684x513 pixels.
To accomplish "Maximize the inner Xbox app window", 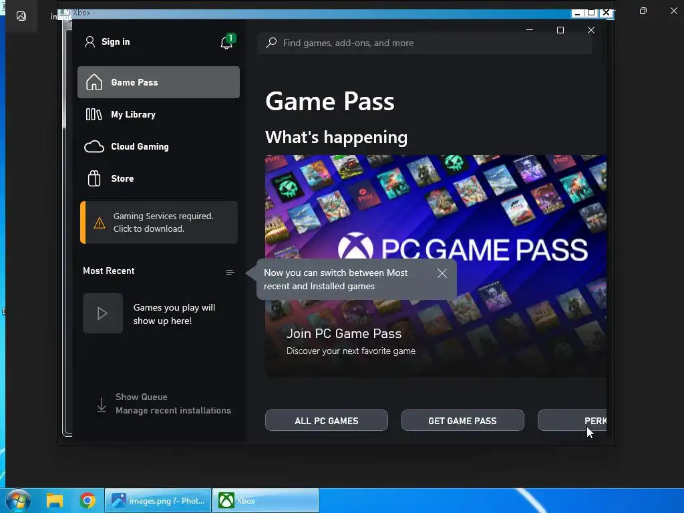I will point(560,30).
